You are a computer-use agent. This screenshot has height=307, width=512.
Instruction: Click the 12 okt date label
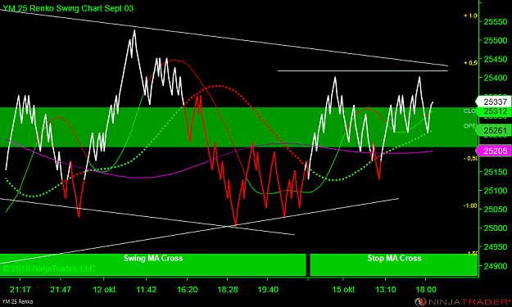[x=104, y=289]
